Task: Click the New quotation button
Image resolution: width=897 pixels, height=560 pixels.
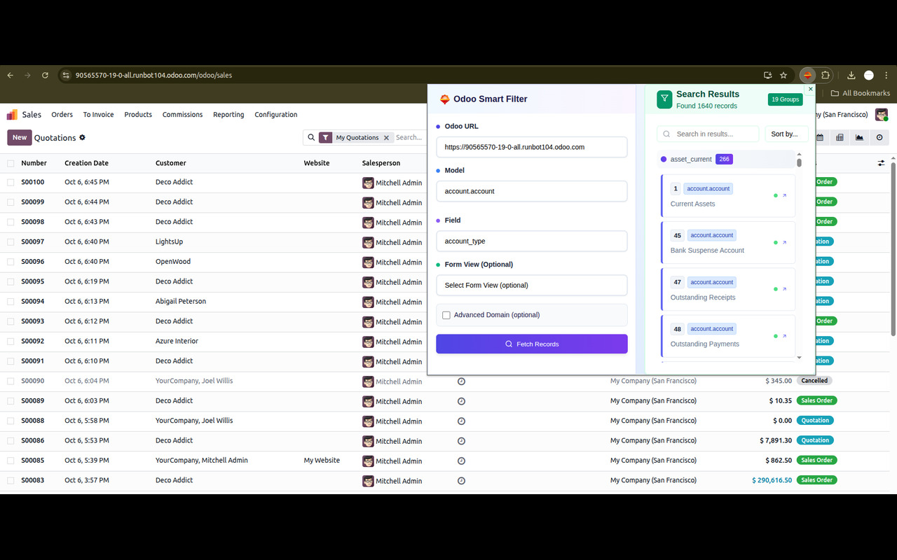Action: pos(20,138)
